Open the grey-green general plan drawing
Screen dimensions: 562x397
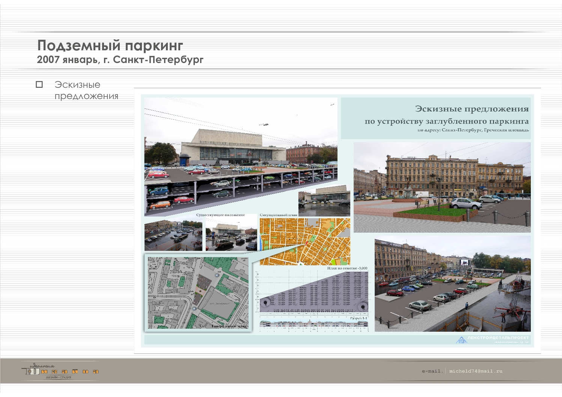[x=198, y=293]
